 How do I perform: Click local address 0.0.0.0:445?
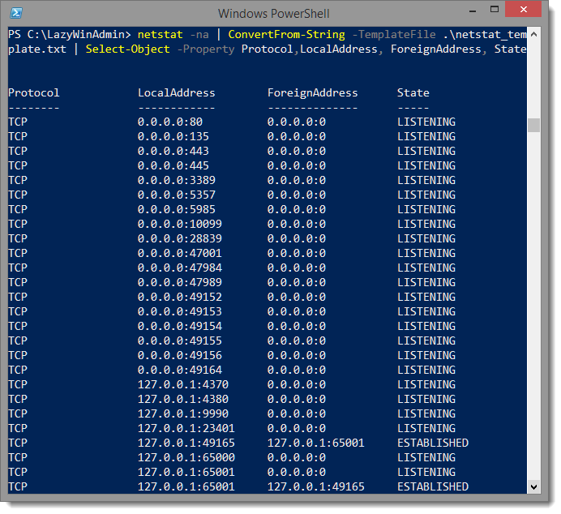(x=173, y=166)
